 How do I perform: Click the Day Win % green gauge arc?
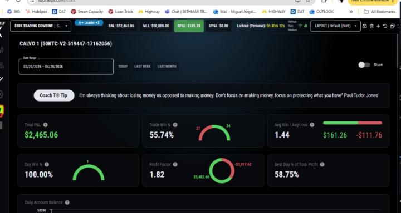89,173
